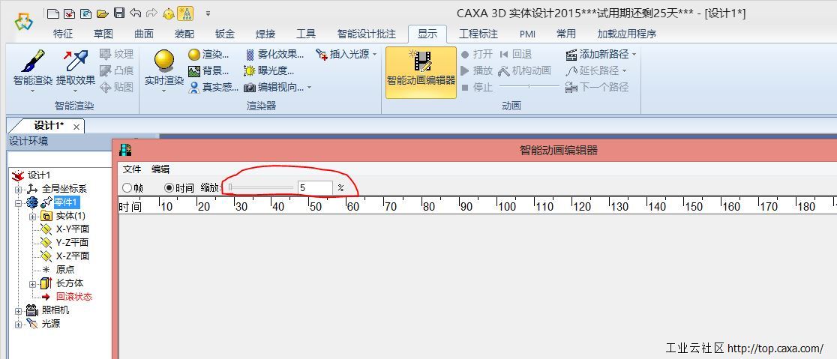
Task: Click the 延长路径 extend path icon
Action: [x=571, y=70]
